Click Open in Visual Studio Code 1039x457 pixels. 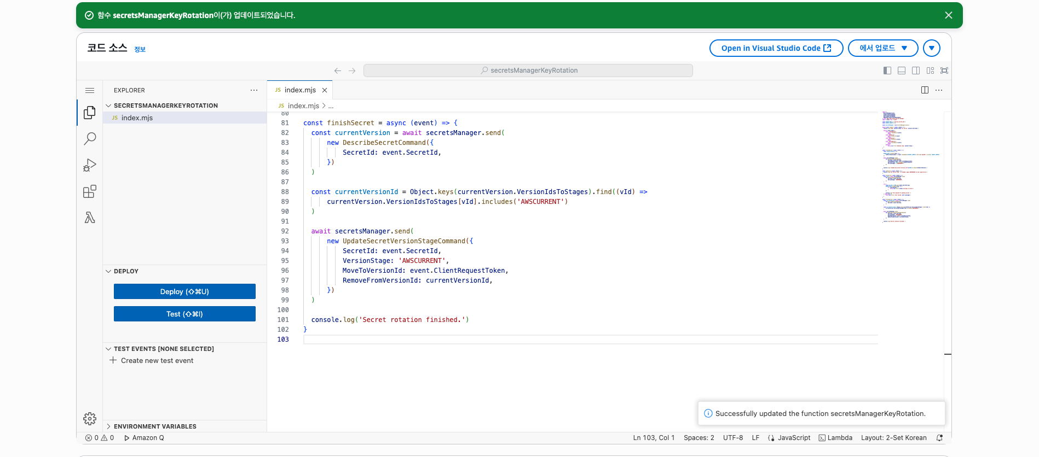(x=776, y=48)
